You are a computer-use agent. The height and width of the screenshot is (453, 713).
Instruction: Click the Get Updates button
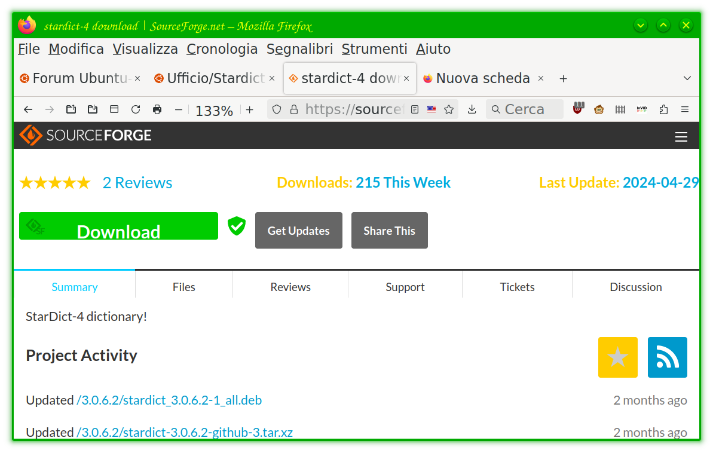click(299, 231)
